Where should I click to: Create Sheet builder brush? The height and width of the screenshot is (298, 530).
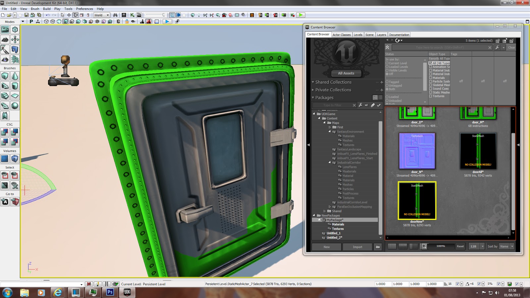15,96
